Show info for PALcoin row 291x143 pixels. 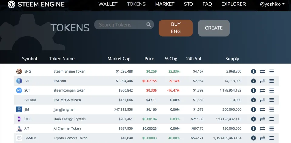pos(253,81)
